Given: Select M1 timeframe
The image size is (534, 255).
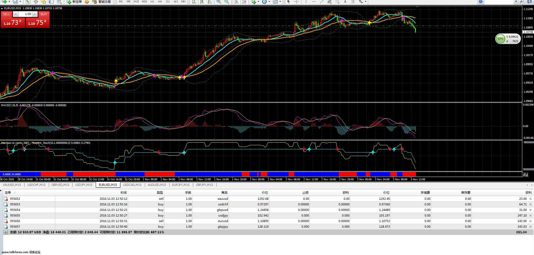Looking at the screenshot, I should (x=121, y=1).
